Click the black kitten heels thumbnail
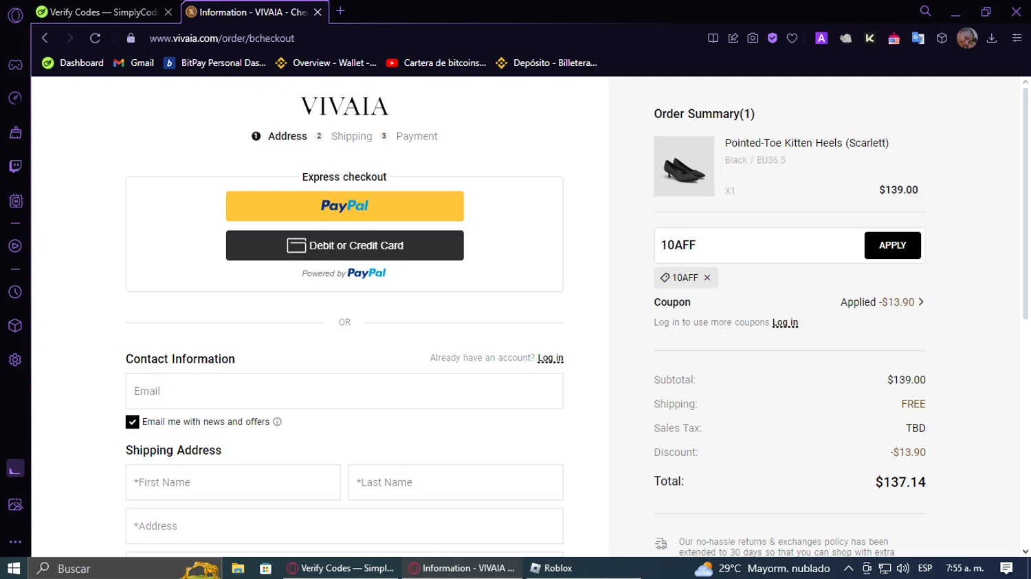Screen dimensions: 1031x579 click(x=684, y=166)
